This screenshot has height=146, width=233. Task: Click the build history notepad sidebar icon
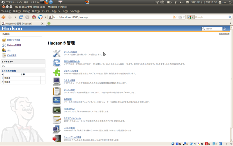4,55
